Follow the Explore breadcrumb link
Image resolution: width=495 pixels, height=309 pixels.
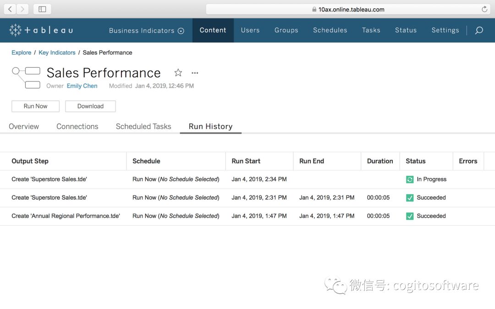click(x=21, y=53)
